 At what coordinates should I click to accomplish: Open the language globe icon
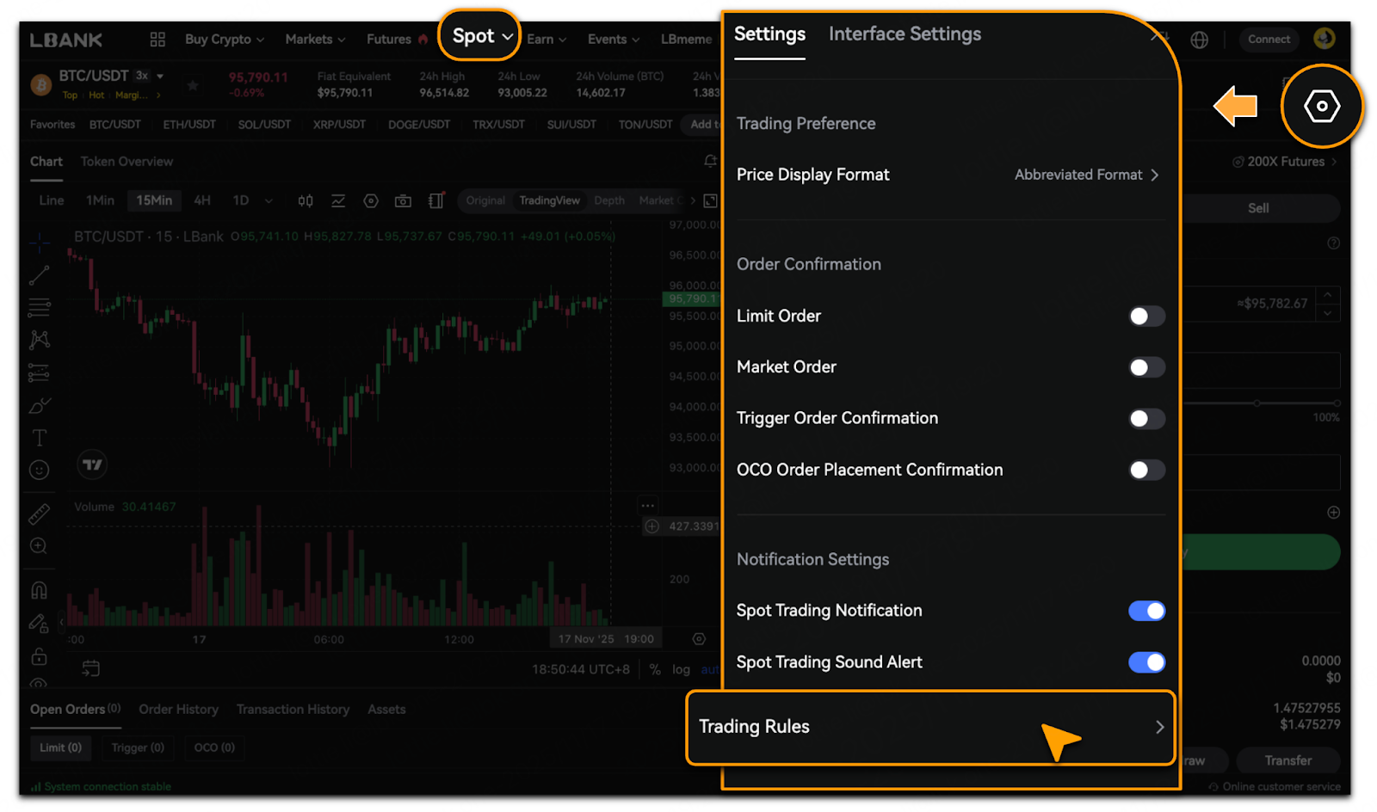click(x=1199, y=40)
